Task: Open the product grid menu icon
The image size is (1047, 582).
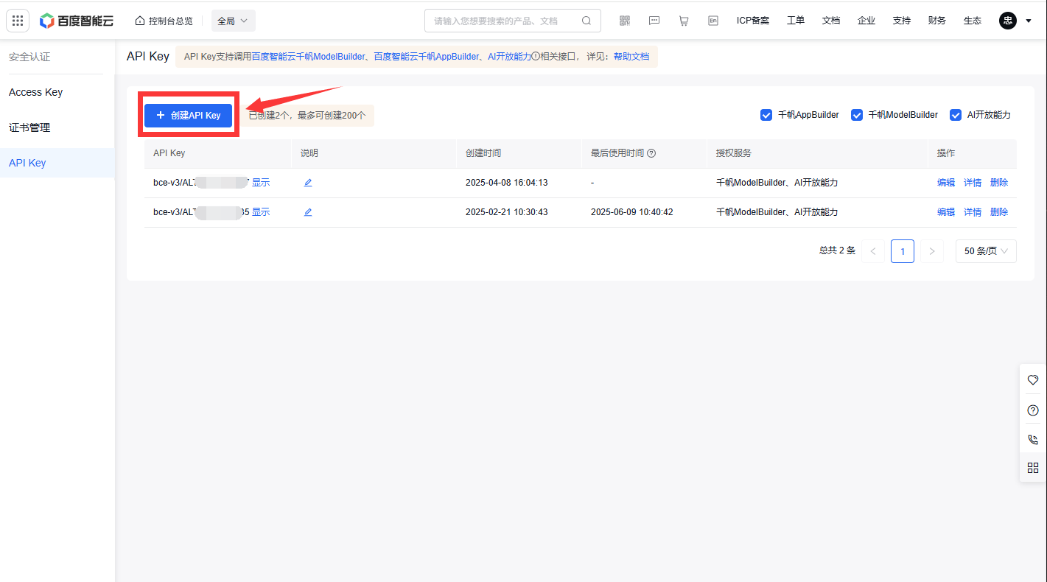Action: 18,21
